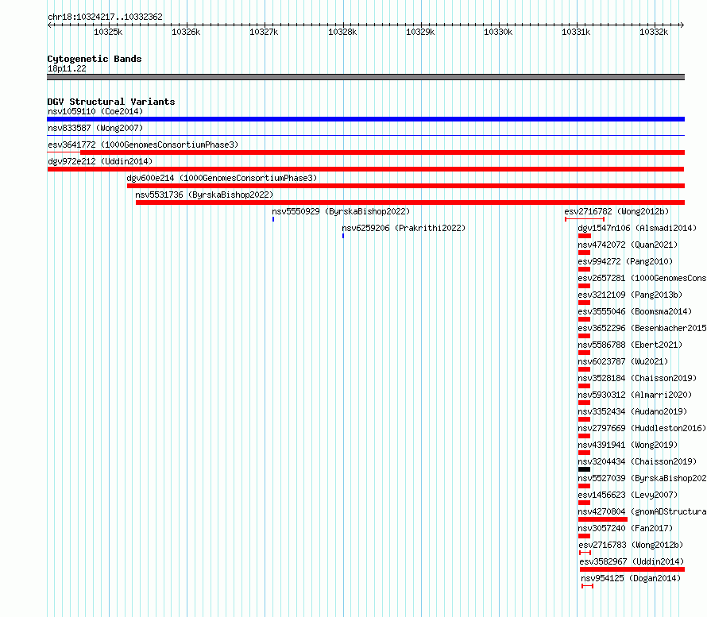Click the DGV Structural Variants track title
This screenshot has height=617, width=707.
tap(111, 102)
